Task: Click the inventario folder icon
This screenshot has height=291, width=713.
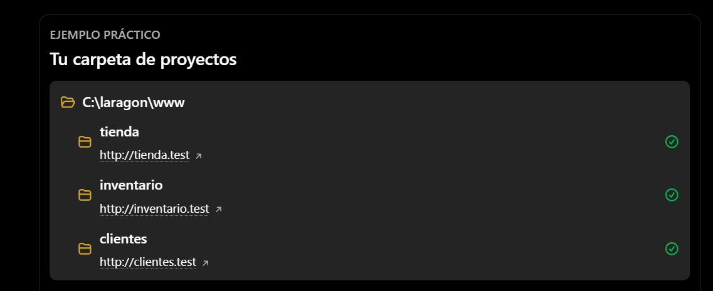Action: tap(85, 195)
